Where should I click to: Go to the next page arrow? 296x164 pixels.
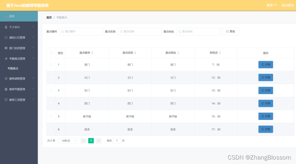[x=99, y=141]
